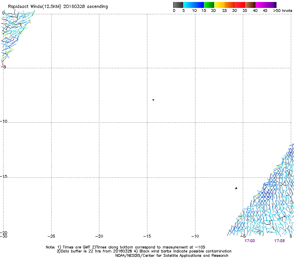Click the -25 longitude axis label

(x=51, y=236)
